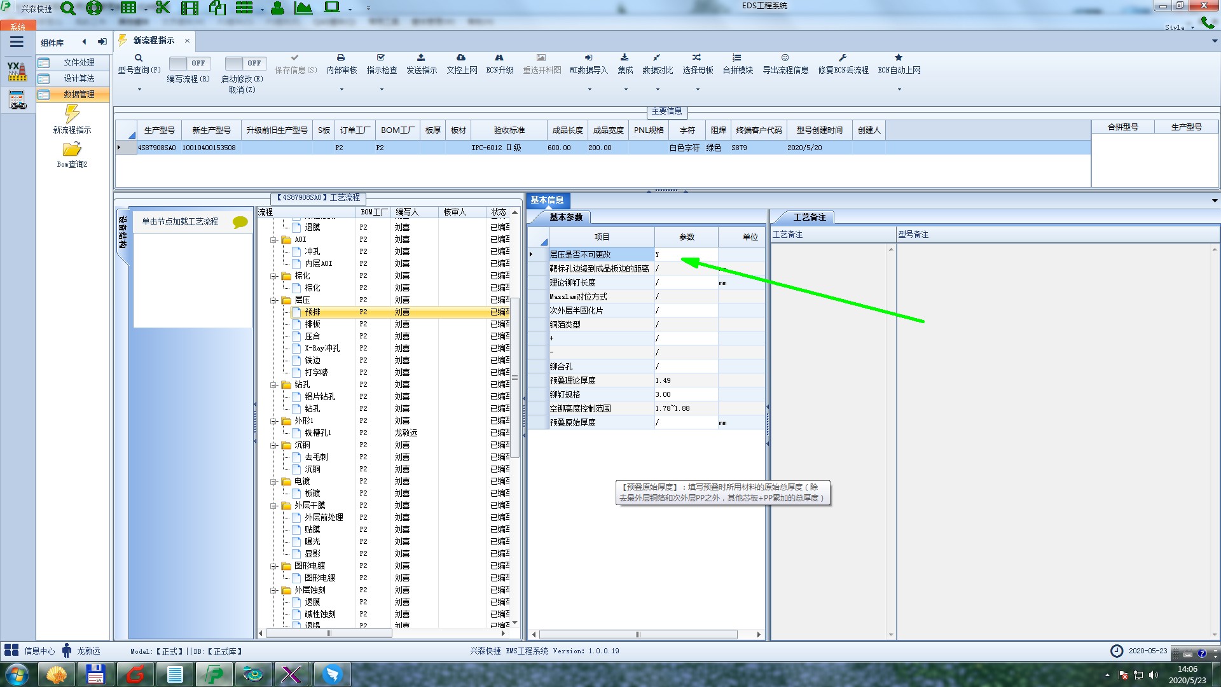Viewport: 1221px width, 687px height.
Task: Click volume icon in system tray
Action: click(1154, 675)
